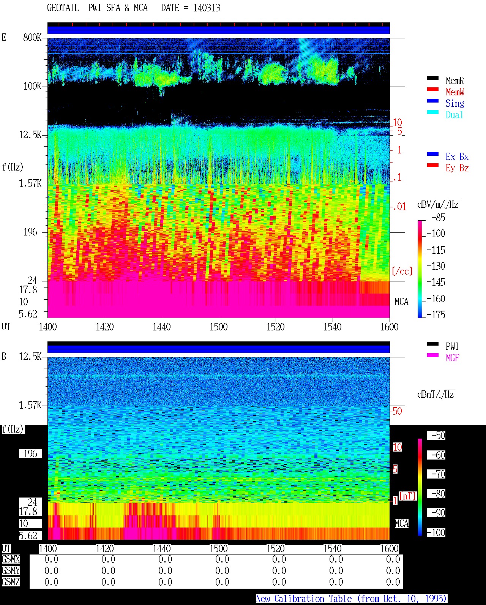486x605 pixels.
Task: Click the red 50 label beside B panel
Action: click(x=397, y=411)
